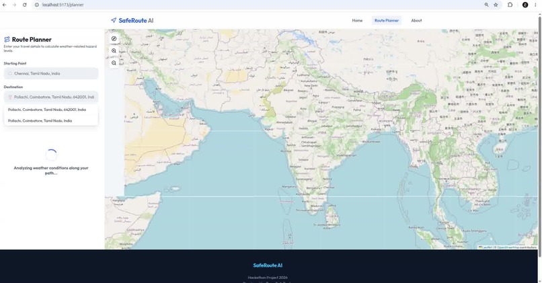The height and width of the screenshot is (283, 542).
Task: Open the browser extensions puzzle icon
Action: (x=510, y=5)
